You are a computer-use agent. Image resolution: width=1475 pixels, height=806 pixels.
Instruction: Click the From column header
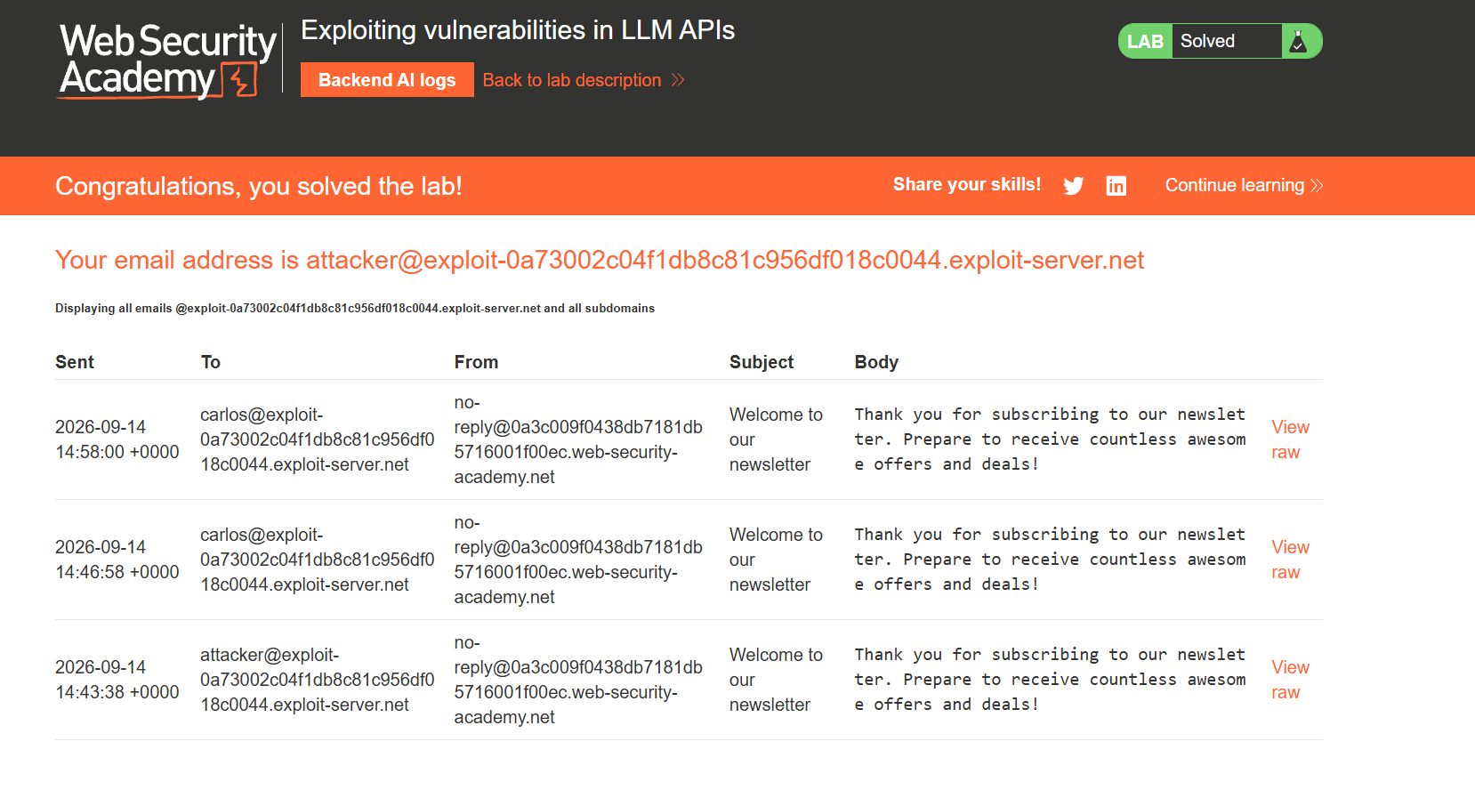pos(476,362)
